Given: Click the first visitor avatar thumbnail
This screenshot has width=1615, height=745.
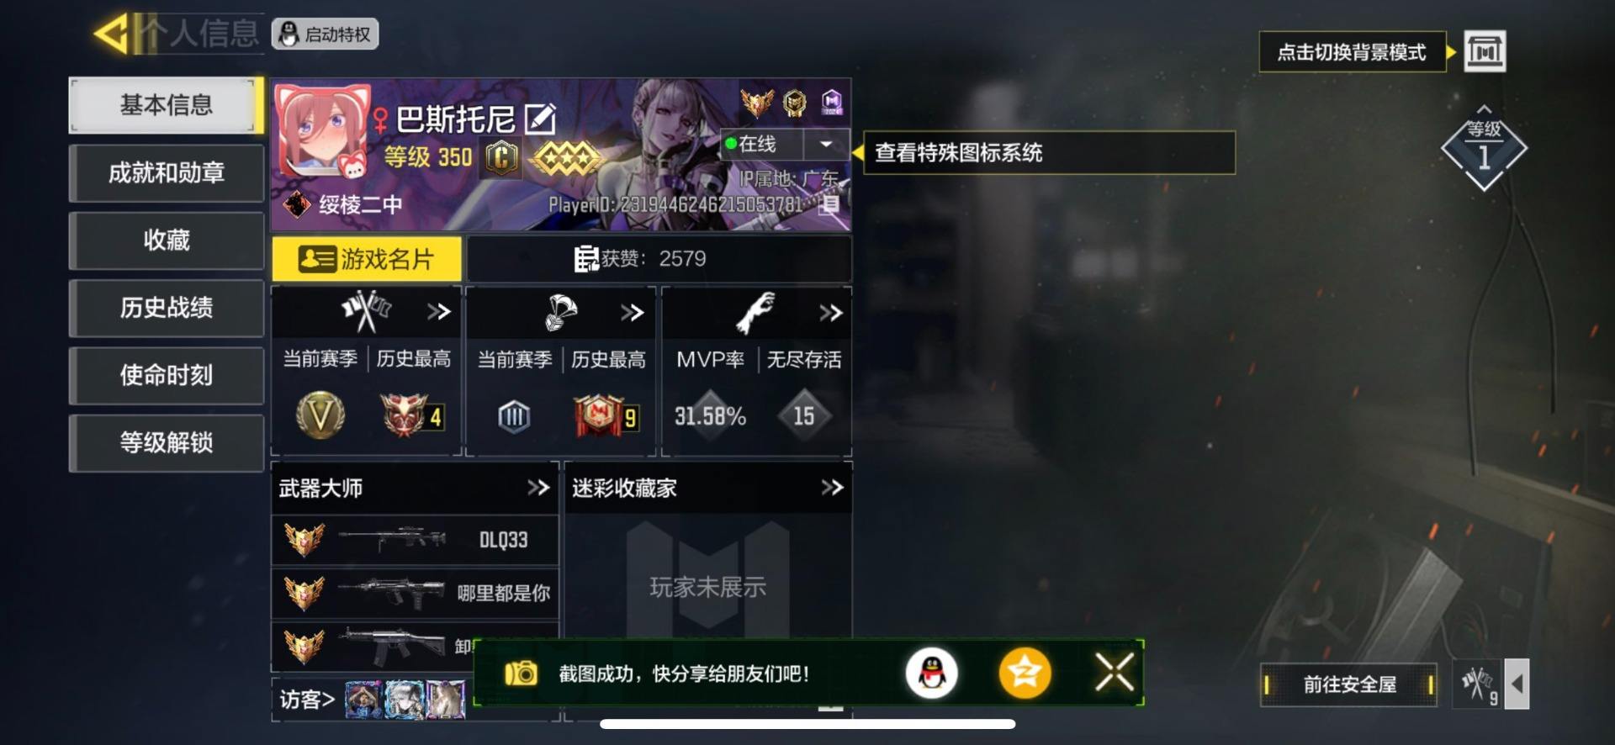Looking at the screenshot, I should 363,700.
